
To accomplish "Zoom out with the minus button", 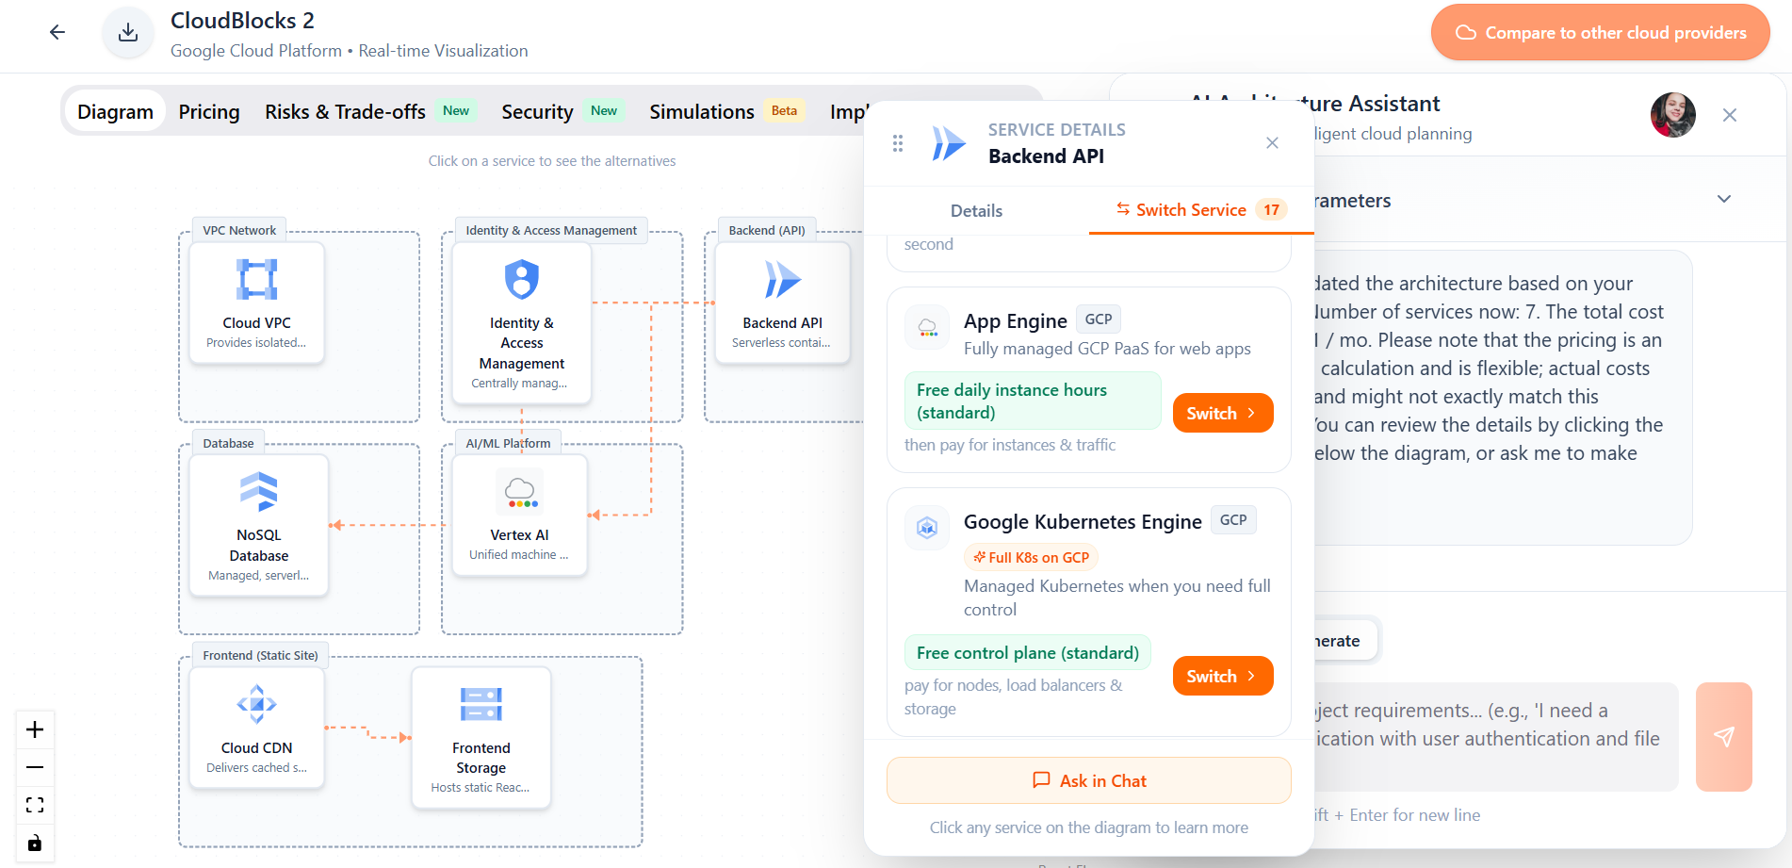I will tap(35, 767).
